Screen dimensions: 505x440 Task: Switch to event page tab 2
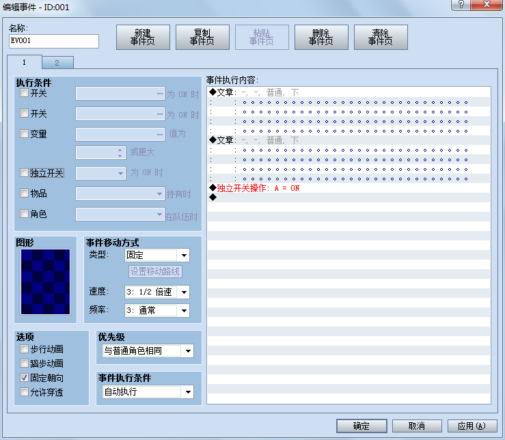[x=57, y=62]
